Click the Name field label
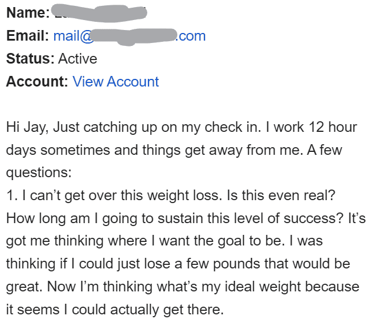Image resolution: width=370 pixels, height=322 pixels. point(26,13)
